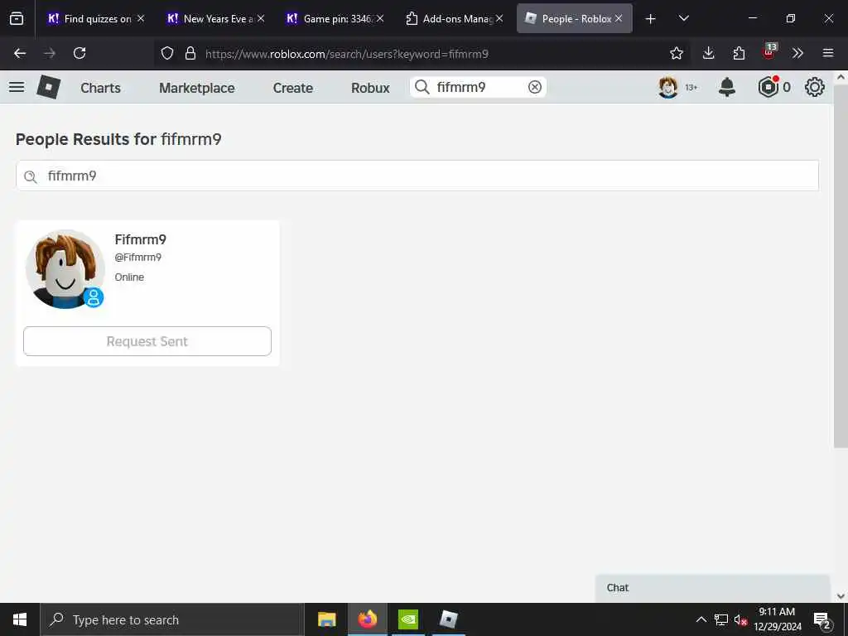
Task: Switch to Find quizzes Kahoot tab
Action: [x=89, y=19]
